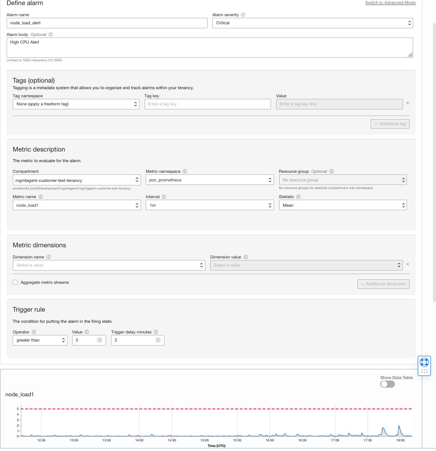The height and width of the screenshot is (451, 436).
Task: Click the trigger Value stepper field
Action: tap(87, 341)
